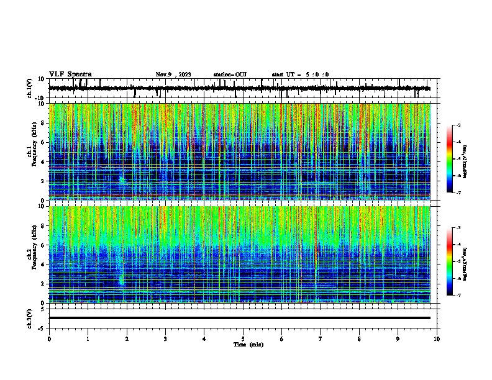The height and width of the screenshot is (380, 492).
Task: Click the flat black ch.3 voltage trace
Action: pos(240,318)
